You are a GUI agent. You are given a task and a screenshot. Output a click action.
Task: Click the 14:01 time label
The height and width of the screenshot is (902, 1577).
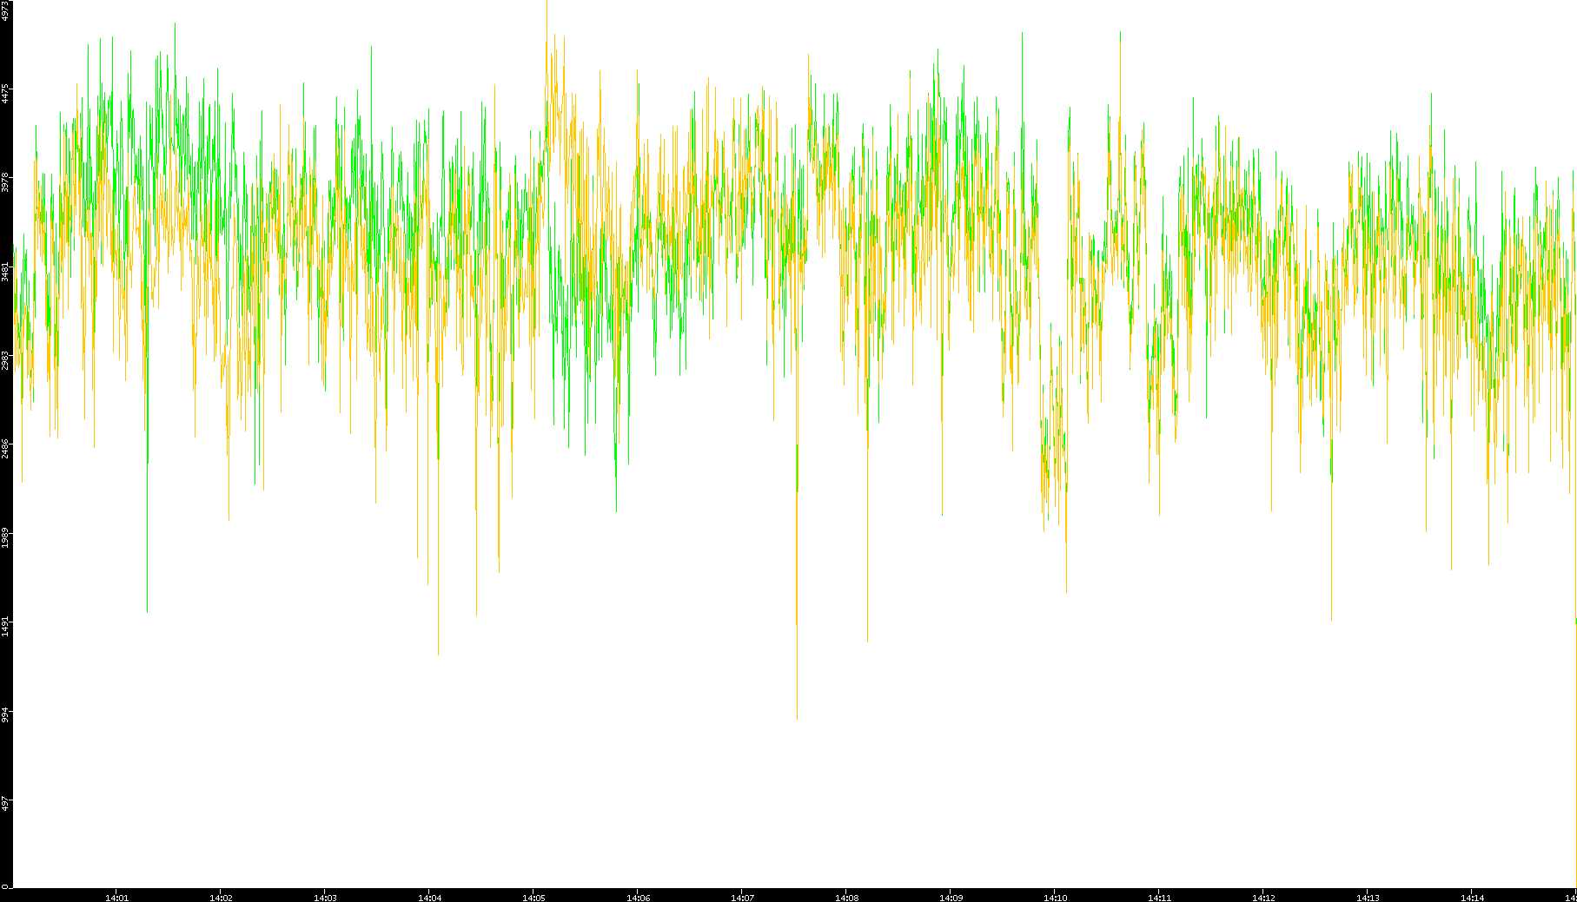coord(116,898)
